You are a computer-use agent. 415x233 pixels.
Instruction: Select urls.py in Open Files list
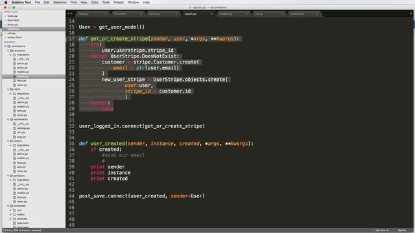tap(12, 33)
